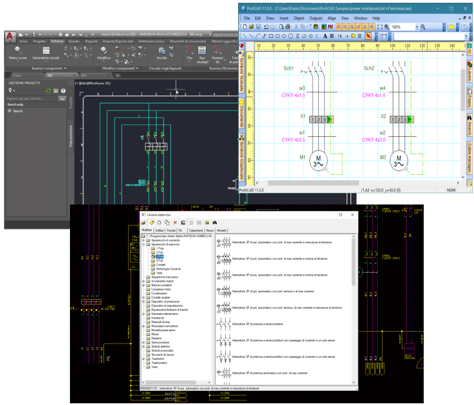The image size is (474, 405).
Task: Switch to the Rapporti ribbon tab in AutoCAD
Action: (x=91, y=41)
